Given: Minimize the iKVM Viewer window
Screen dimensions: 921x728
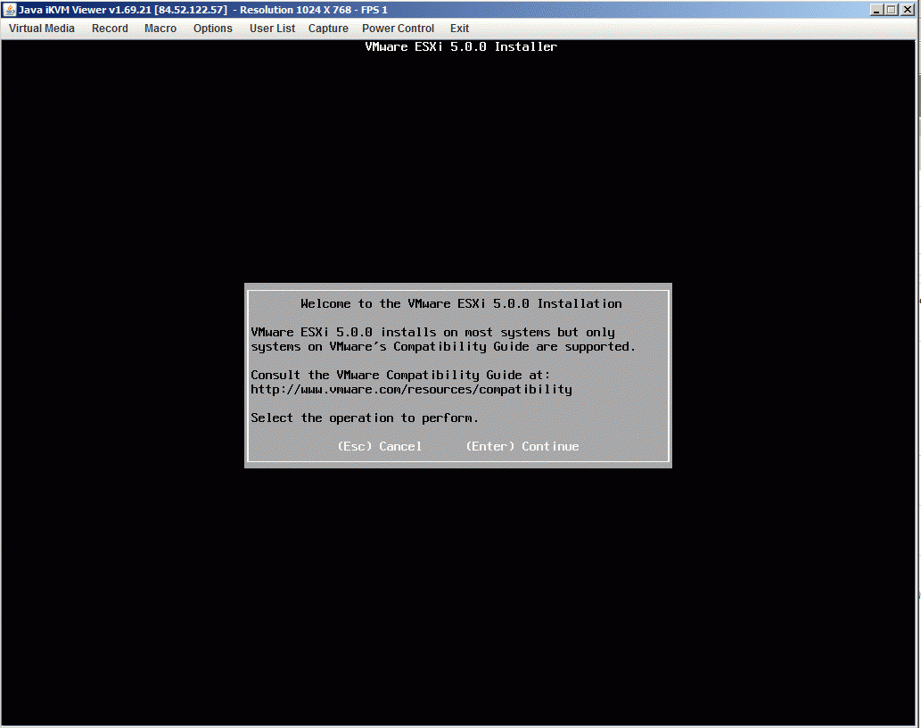Looking at the screenshot, I should pyautogui.click(x=876, y=10).
